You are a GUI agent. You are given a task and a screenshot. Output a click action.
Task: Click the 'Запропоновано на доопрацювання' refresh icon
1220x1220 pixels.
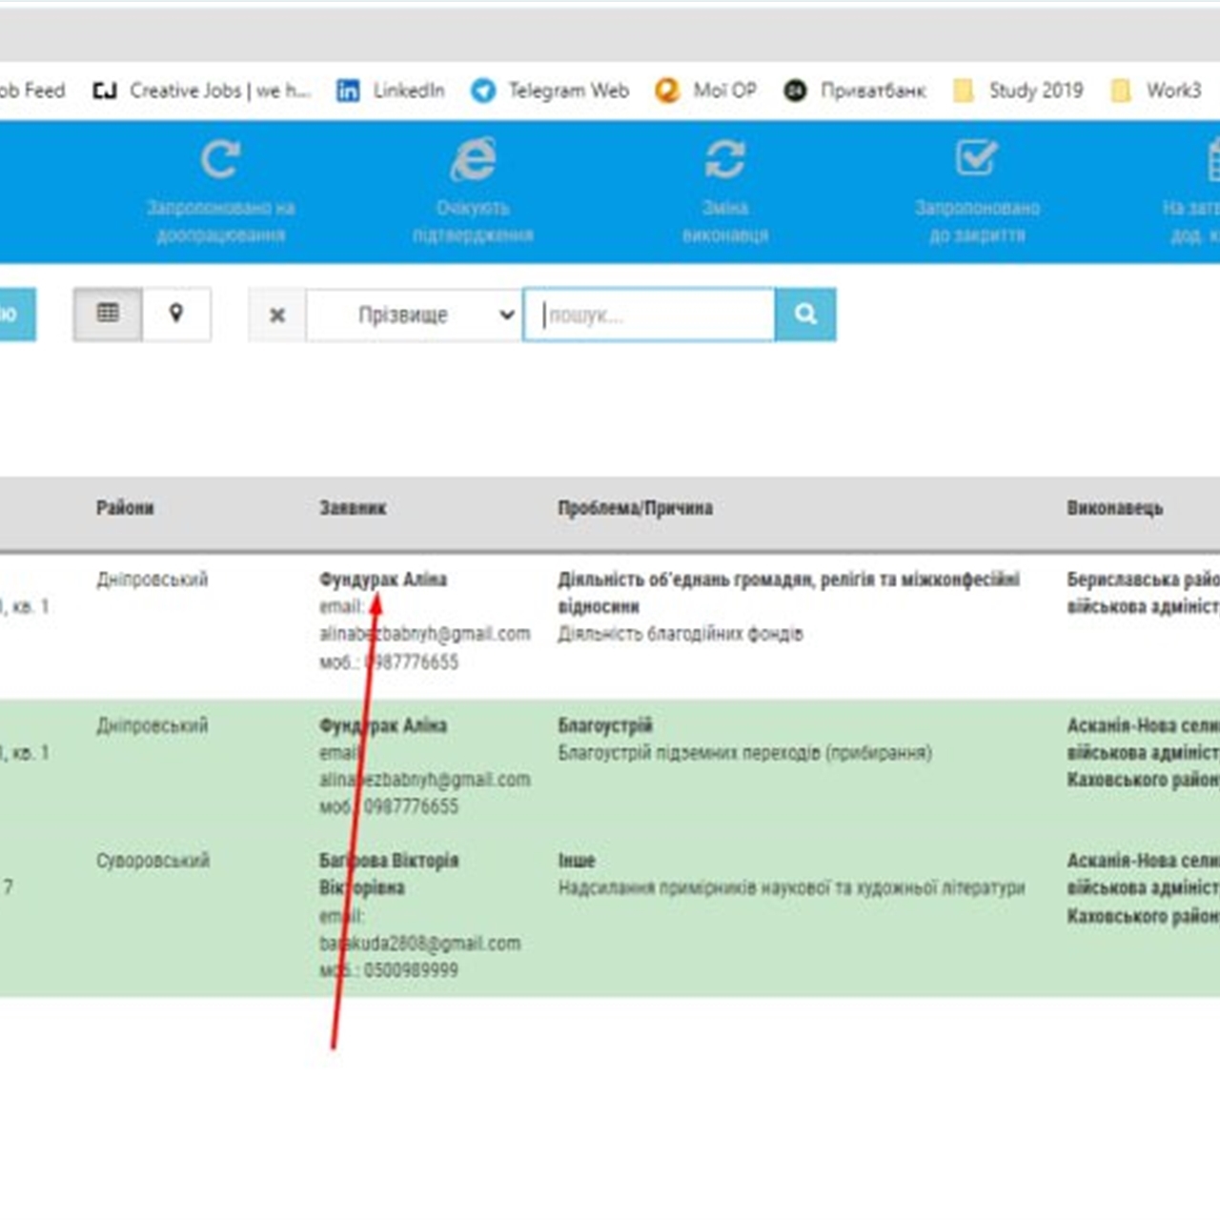(x=220, y=160)
